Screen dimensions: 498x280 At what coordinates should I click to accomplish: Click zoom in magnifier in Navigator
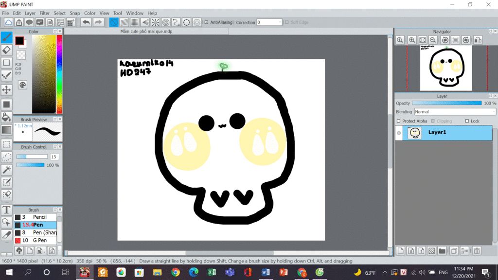(x=412, y=40)
